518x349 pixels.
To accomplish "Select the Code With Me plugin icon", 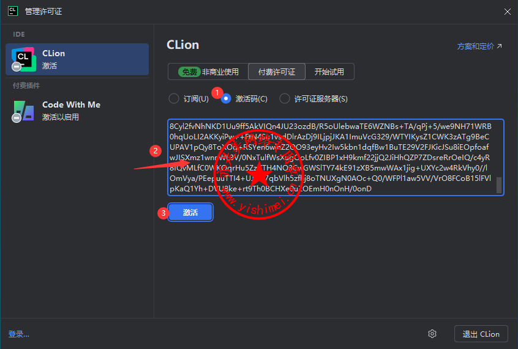I will point(23,111).
